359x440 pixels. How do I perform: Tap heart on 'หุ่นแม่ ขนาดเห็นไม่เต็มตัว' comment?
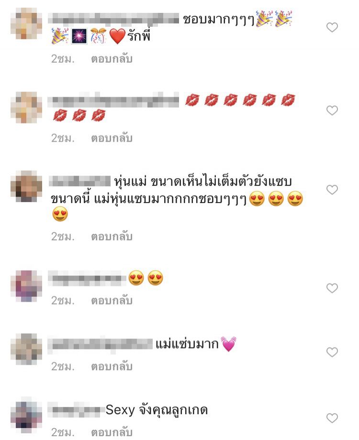pyautogui.click(x=332, y=190)
